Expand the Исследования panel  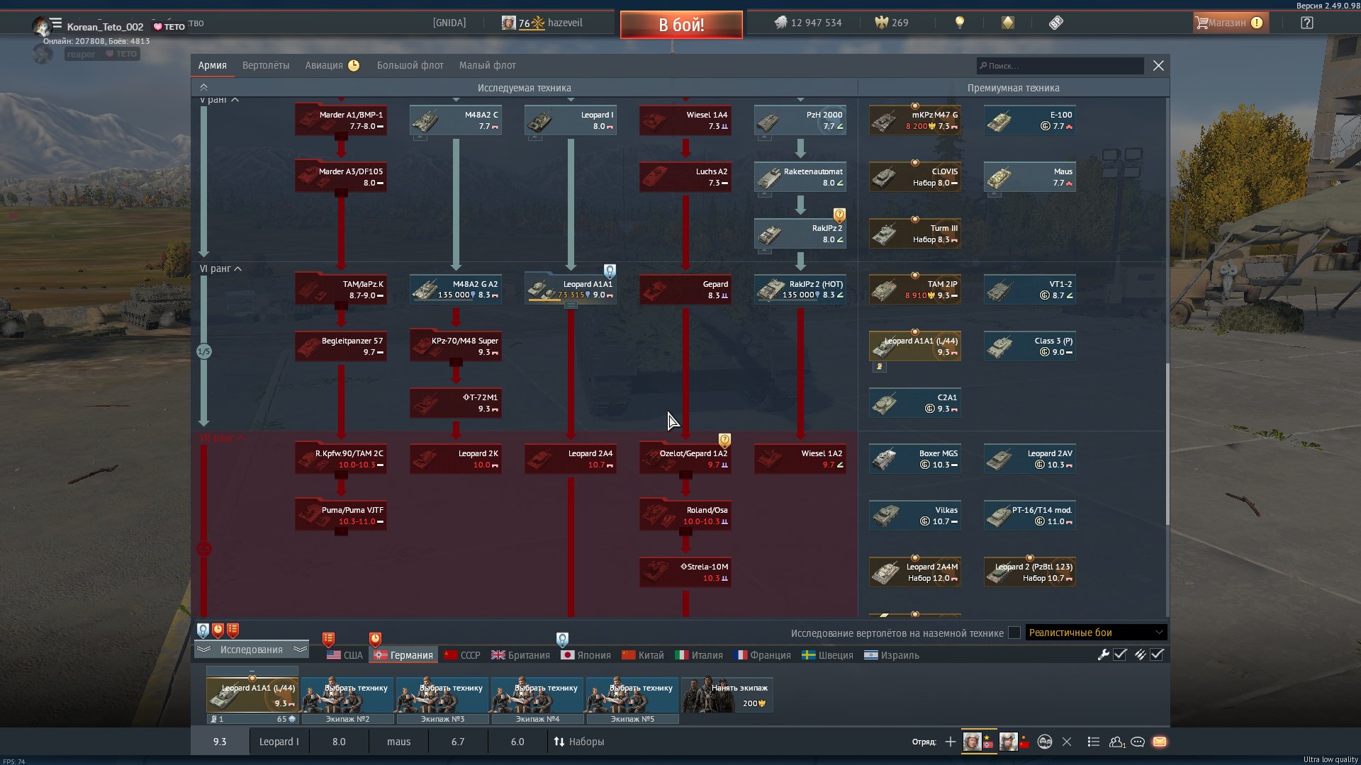click(x=251, y=650)
